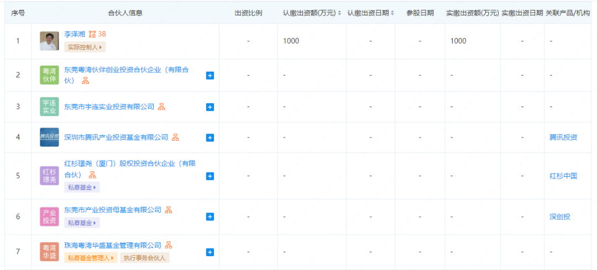Image resolution: width=597 pixels, height=270 pixels.
Task: Open the org chart icon for 东莞粤湾伙伴创业投资合伙企业
Action: pos(86,81)
